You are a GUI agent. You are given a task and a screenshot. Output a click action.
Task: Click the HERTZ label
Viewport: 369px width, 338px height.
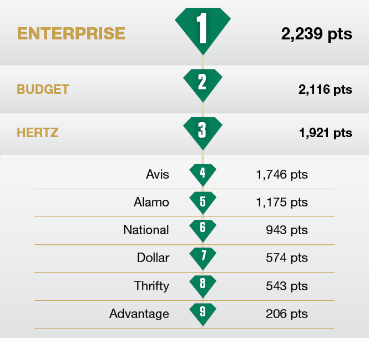38,133
